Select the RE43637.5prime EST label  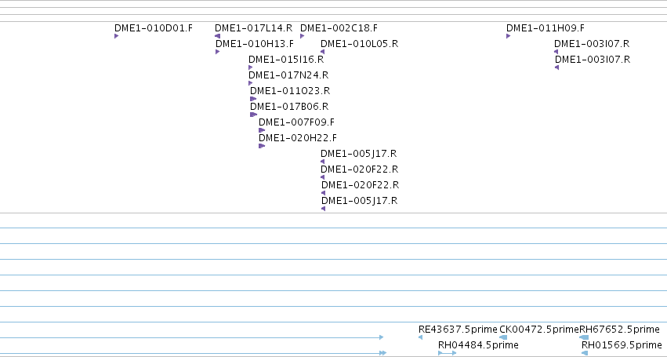pyautogui.click(x=458, y=330)
